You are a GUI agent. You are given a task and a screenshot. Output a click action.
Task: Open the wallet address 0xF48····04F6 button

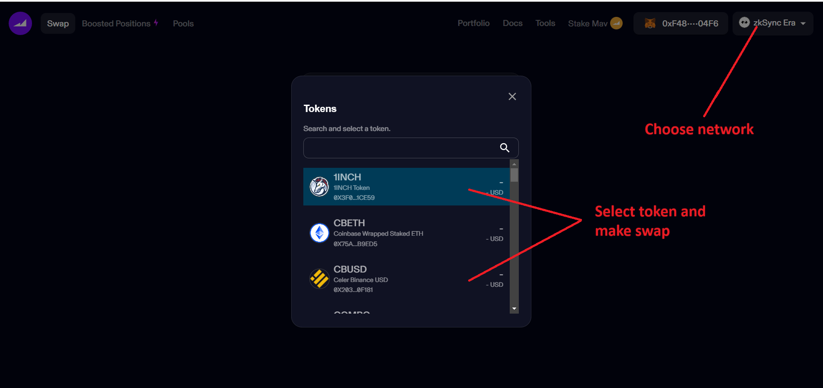click(x=681, y=23)
